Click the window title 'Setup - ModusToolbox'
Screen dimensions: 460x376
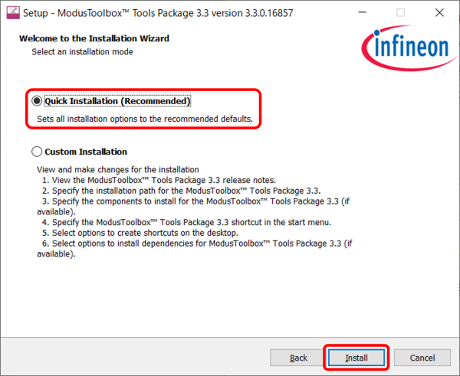click(x=158, y=13)
